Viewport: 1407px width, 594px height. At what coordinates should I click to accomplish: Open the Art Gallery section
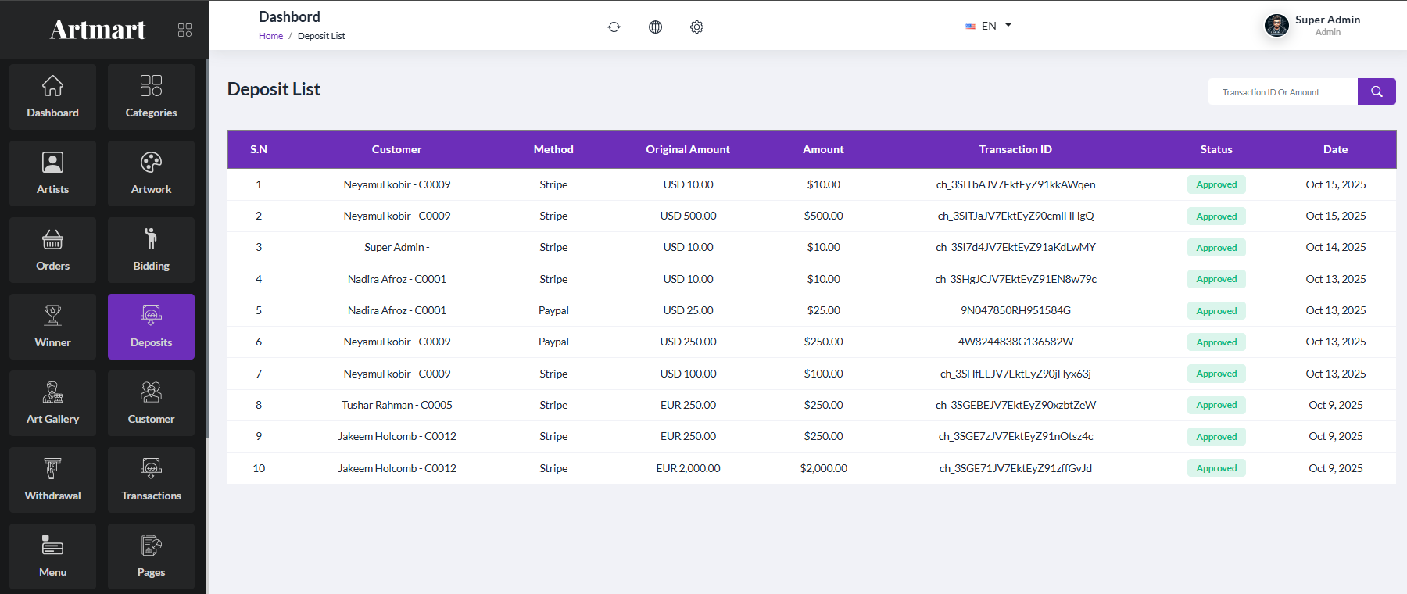click(52, 403)
